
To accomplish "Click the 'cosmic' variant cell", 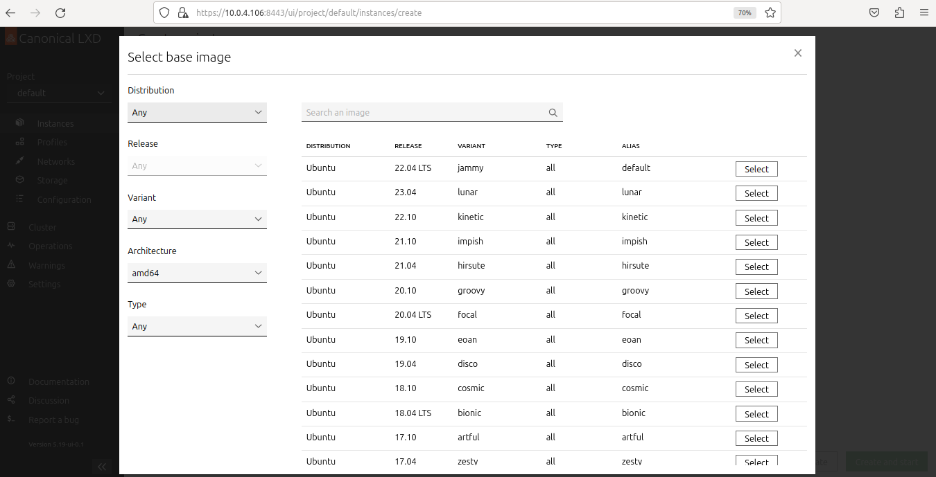I will tap(471, 388).
